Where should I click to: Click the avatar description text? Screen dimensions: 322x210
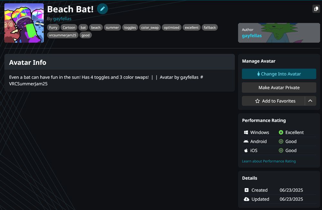106,80
